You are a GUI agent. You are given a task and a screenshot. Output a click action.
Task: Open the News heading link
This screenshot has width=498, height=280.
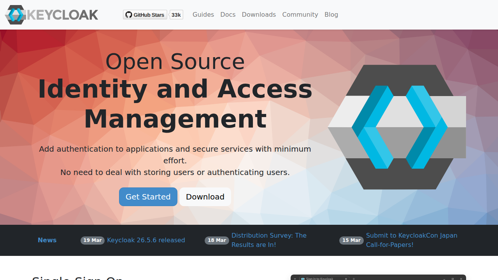(47, 240)
